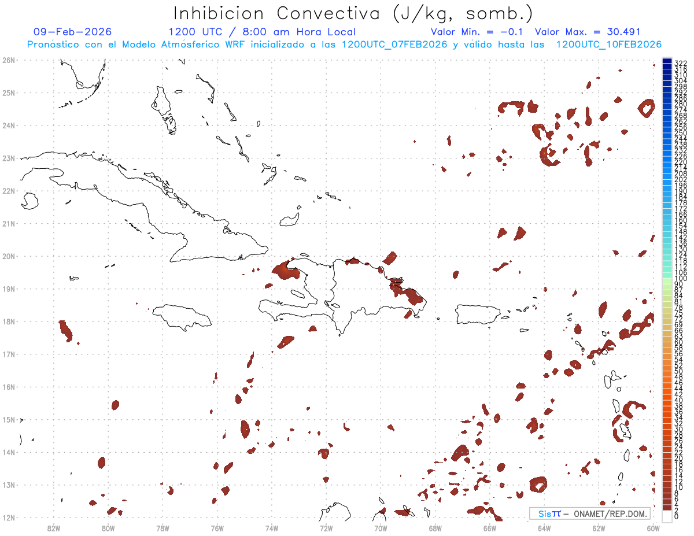
Task: Click the '16N' latitude label
Action: click(9, 387)
